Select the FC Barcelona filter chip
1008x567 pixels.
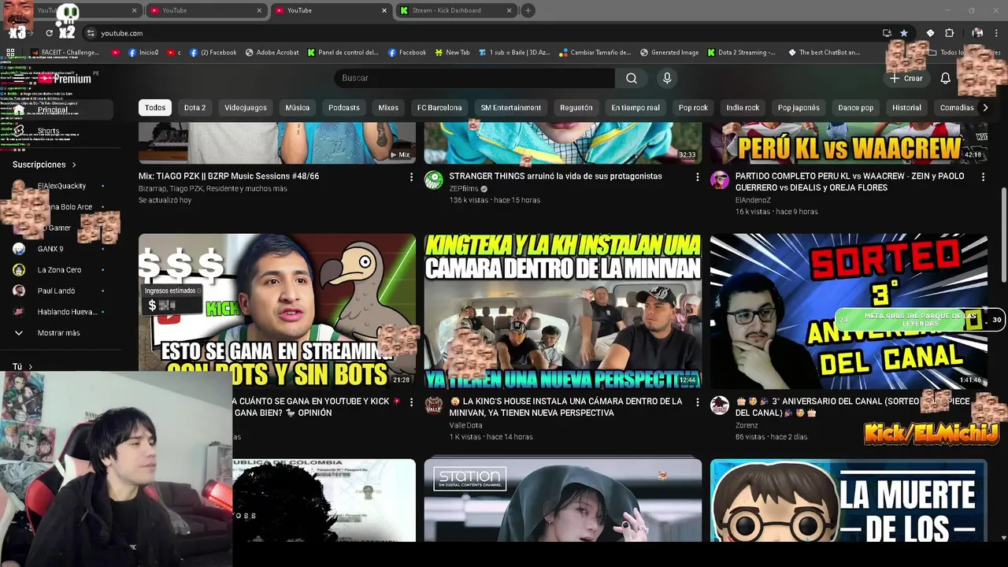(x=439, y=108)
